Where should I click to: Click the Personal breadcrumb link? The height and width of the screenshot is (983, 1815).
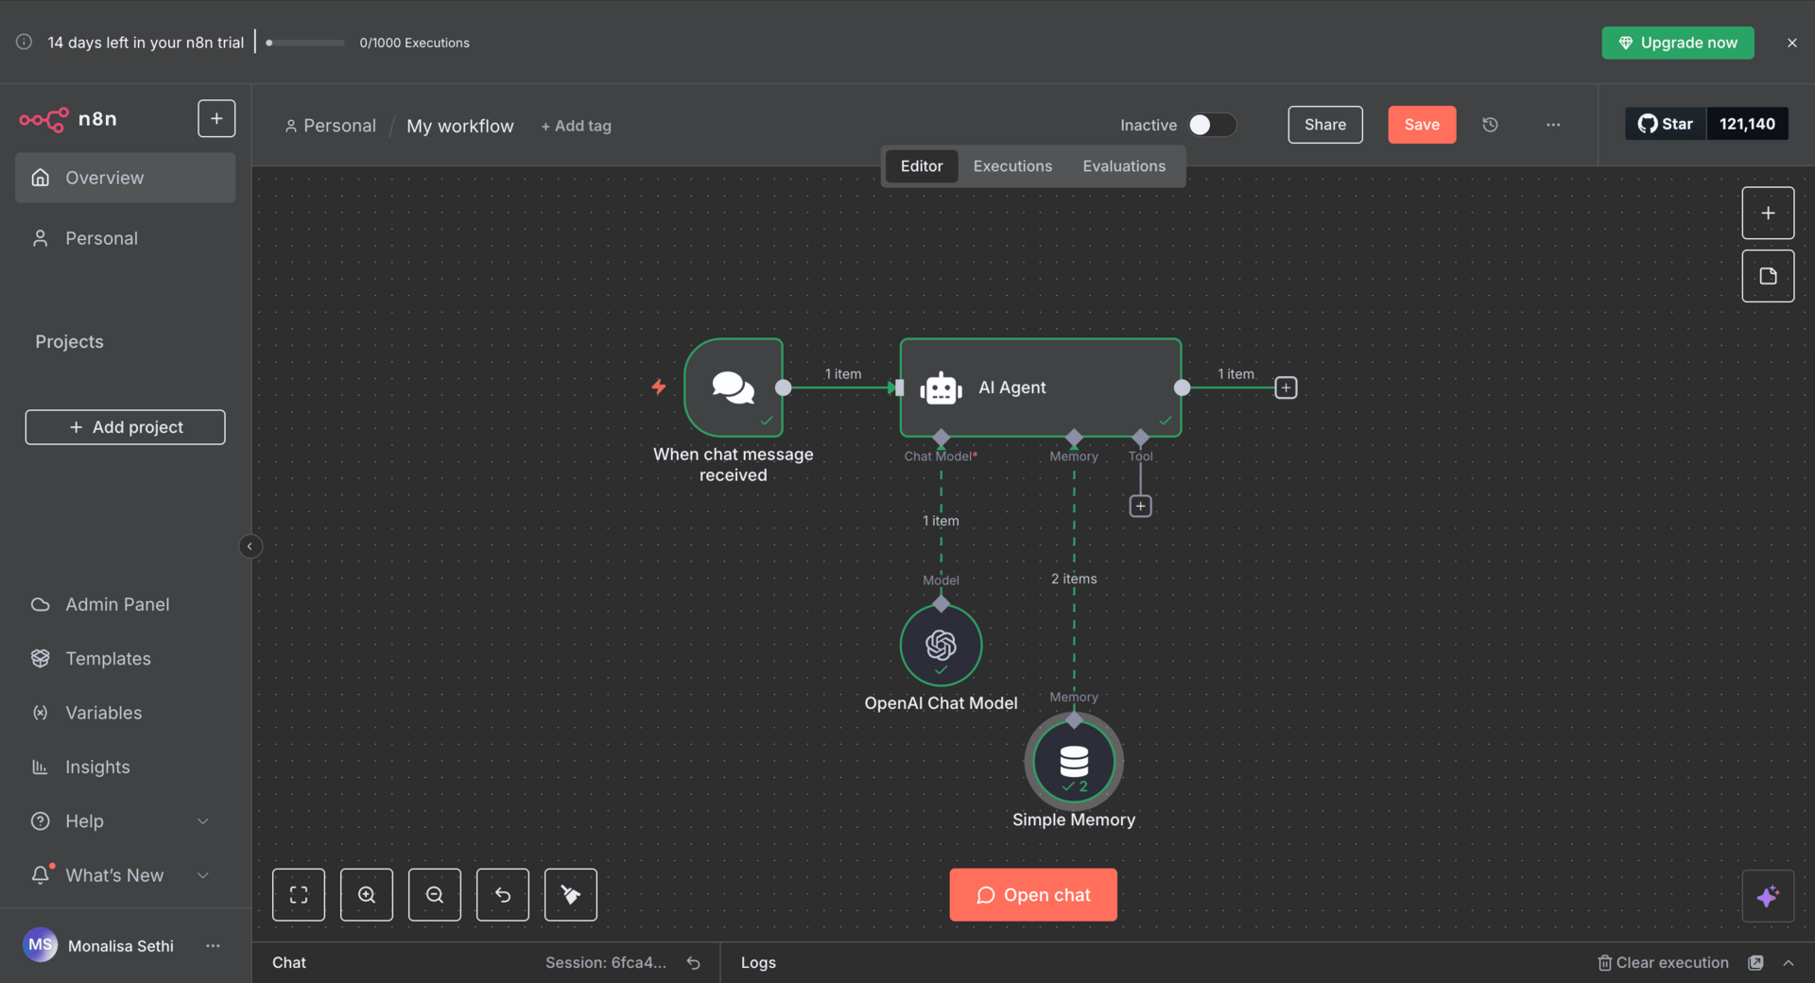coord(330,126)
